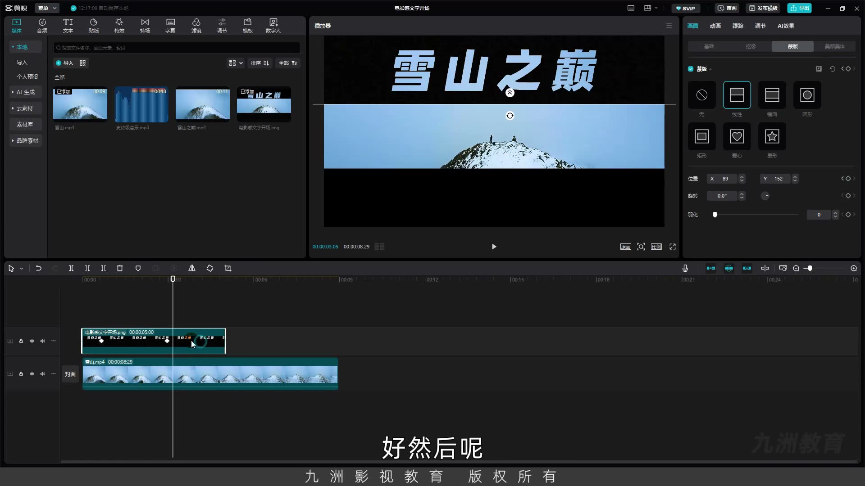Switch to the 跟踪 tracking tab
The height and width of the screenshot is (486, 865).
738,26
